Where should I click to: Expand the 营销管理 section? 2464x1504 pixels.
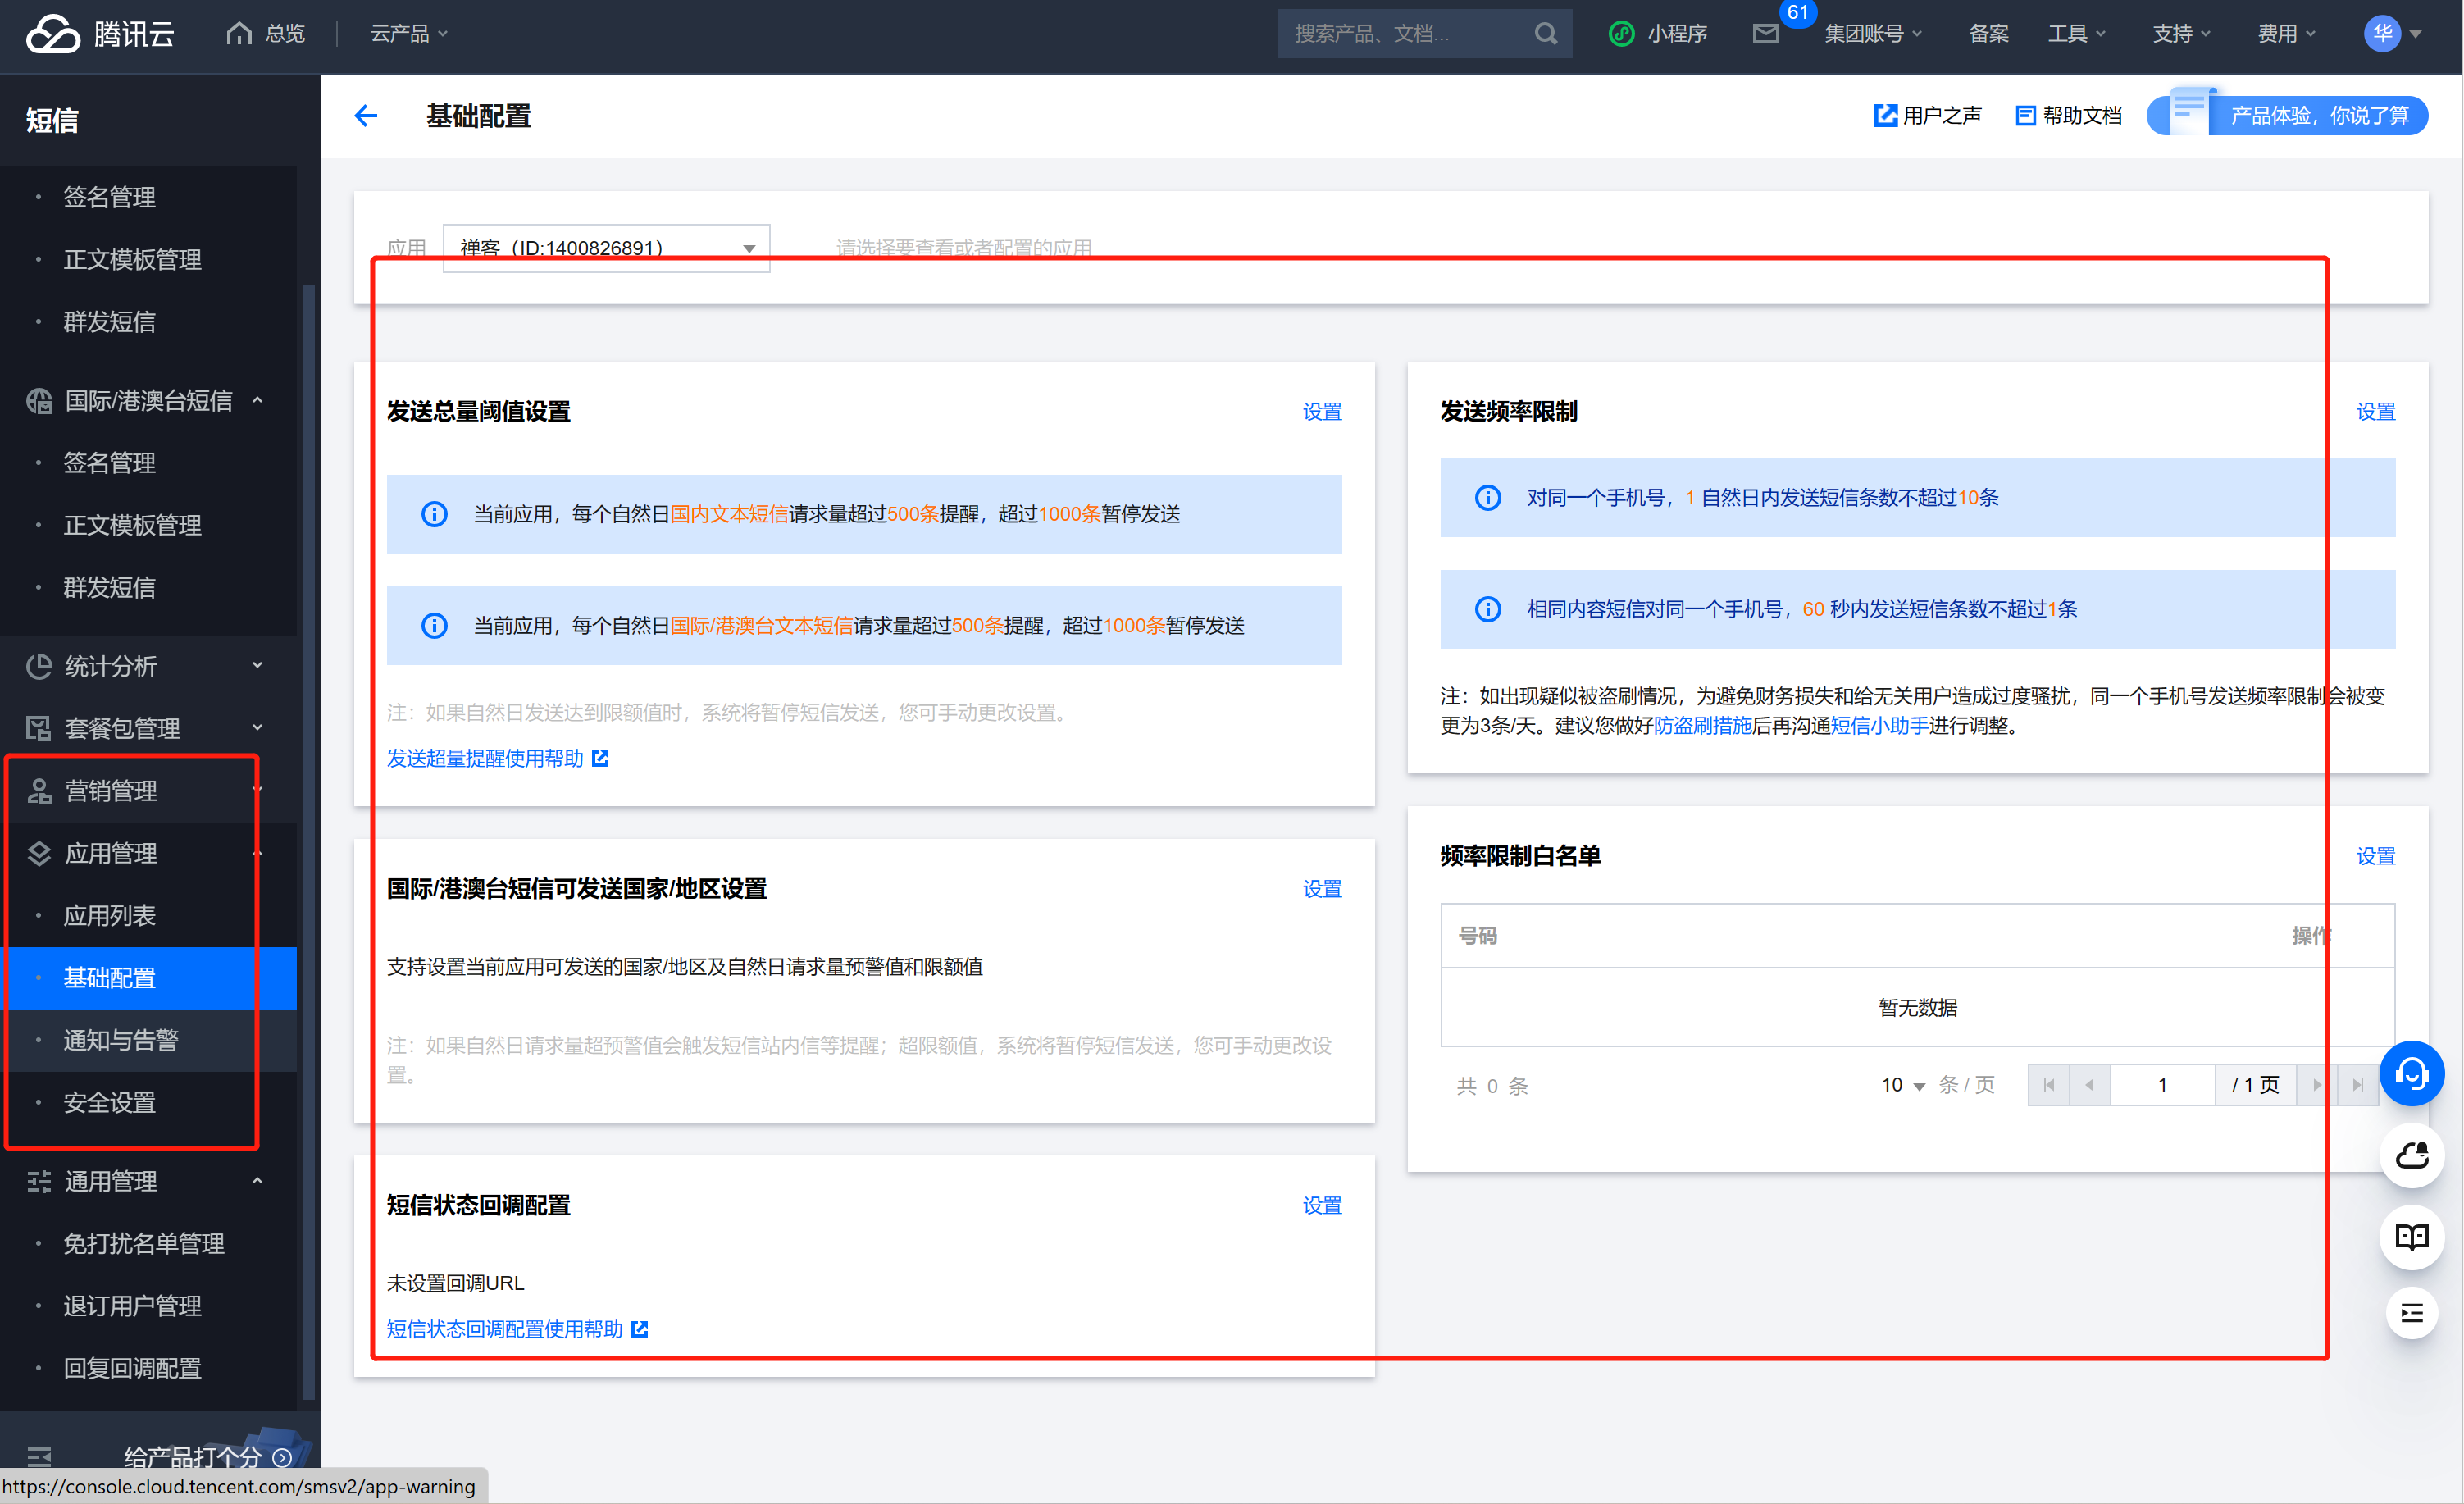pyautogui.click(x=257, y=790)
